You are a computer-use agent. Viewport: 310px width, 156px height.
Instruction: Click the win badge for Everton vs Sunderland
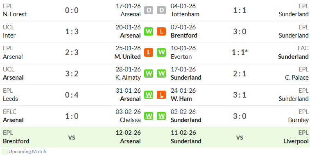(x=161, y=52)
